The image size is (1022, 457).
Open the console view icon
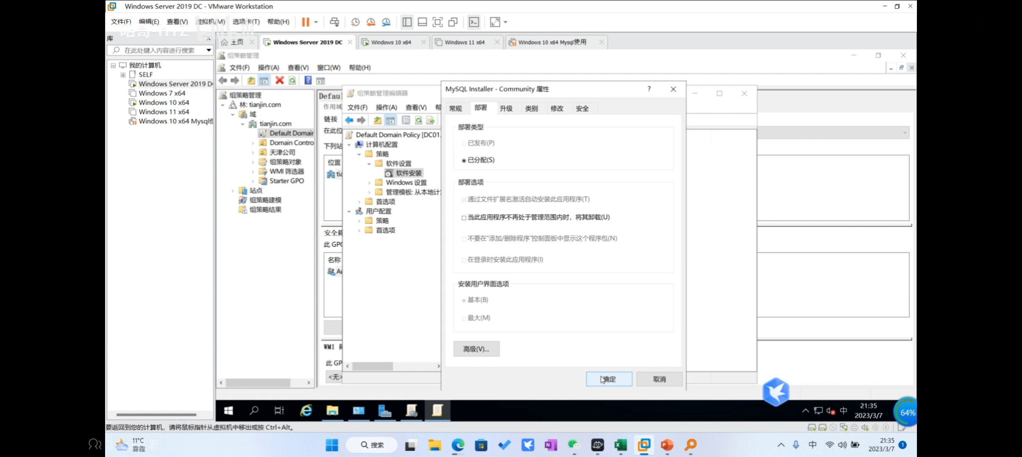pos(474,22)
